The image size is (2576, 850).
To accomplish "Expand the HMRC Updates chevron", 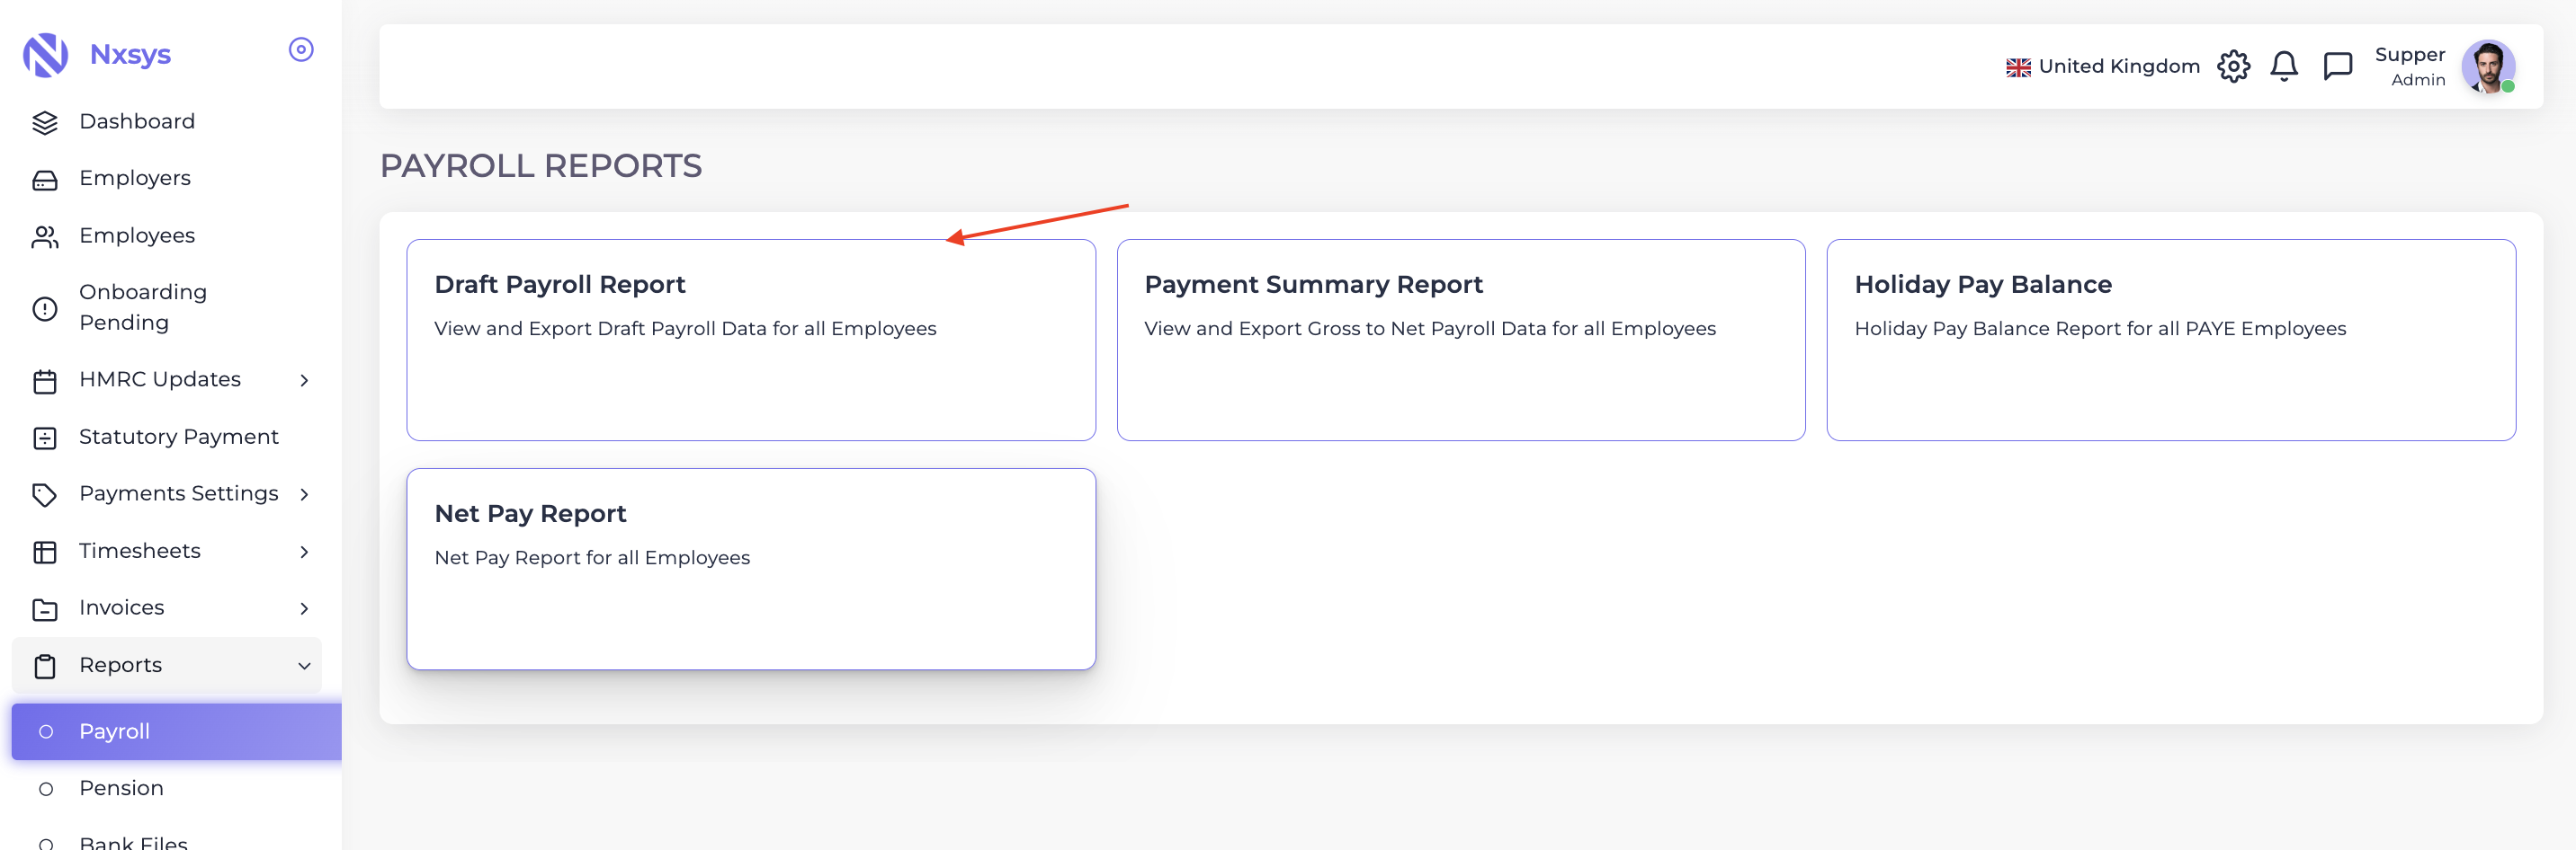I will pyautogui.click(x=304, y=381).
